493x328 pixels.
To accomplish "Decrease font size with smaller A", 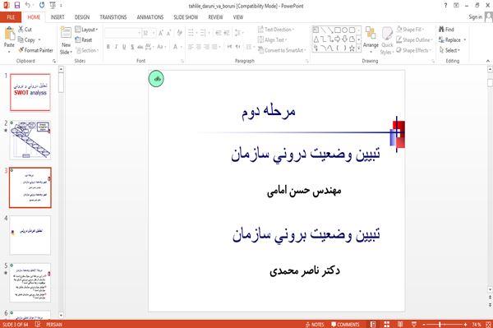I will [x=168, y=33].
